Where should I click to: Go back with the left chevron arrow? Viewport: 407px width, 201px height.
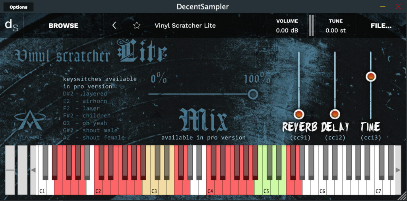tap(114, 25)
